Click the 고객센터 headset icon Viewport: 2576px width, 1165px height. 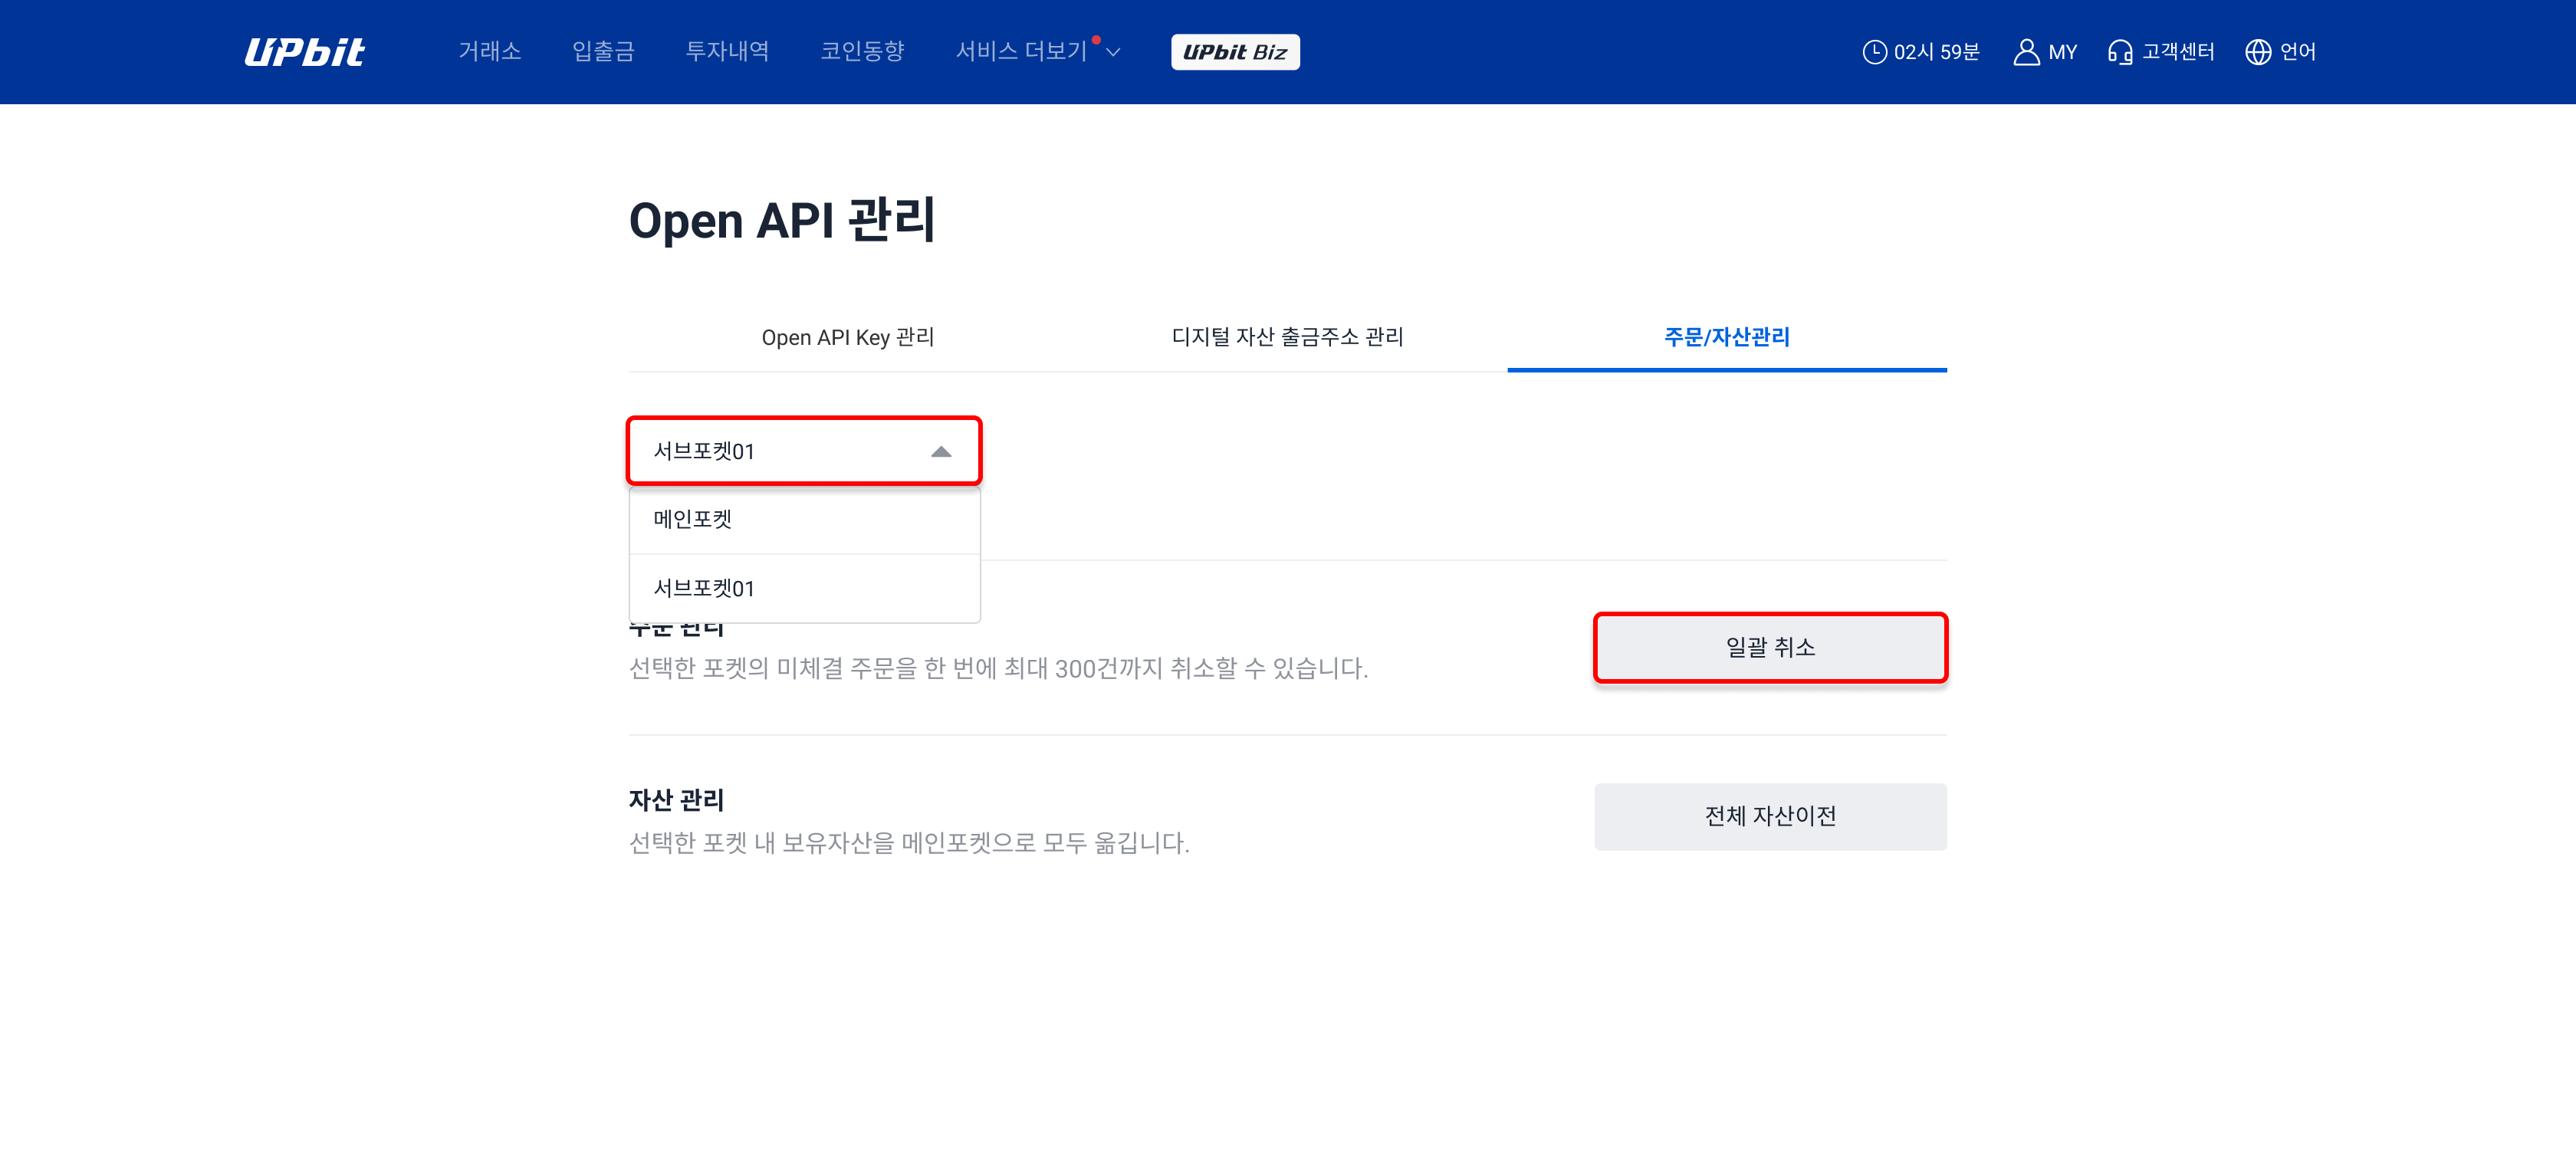point(2120,52)
